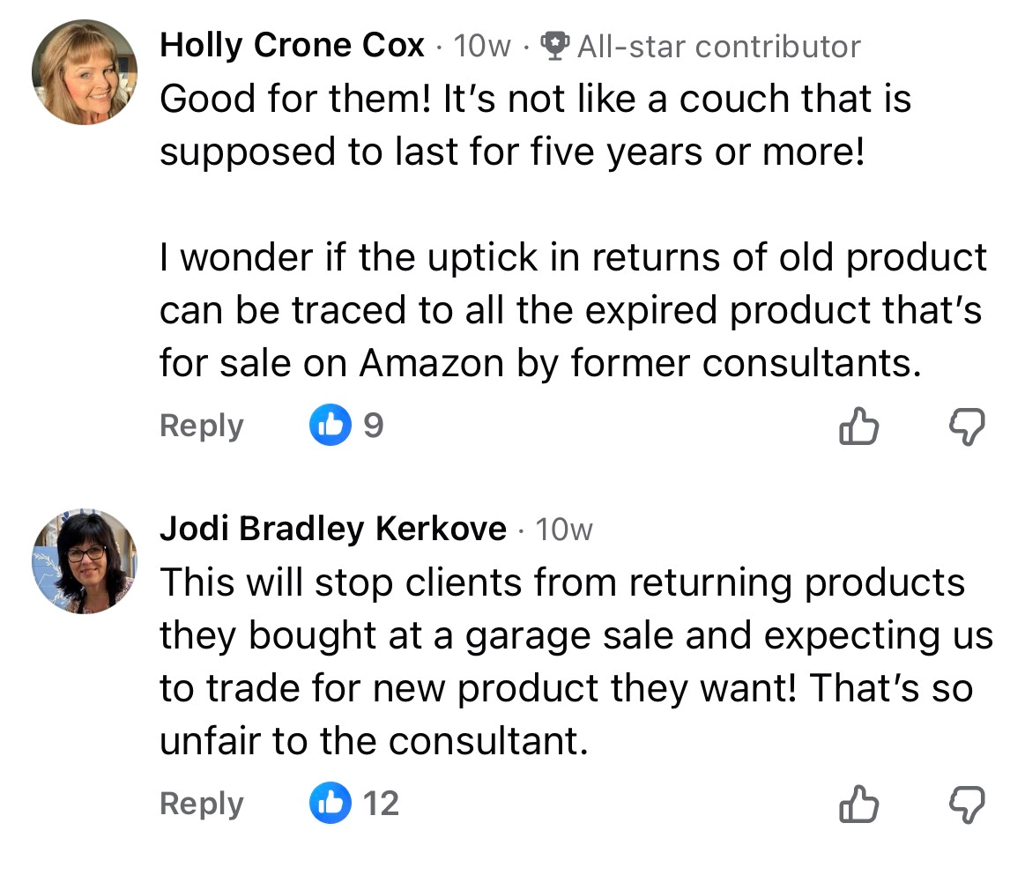The image size is (1010, 875).
Task: Click the 10w timestamp on Jodi's comment
Action: (564, 529)
